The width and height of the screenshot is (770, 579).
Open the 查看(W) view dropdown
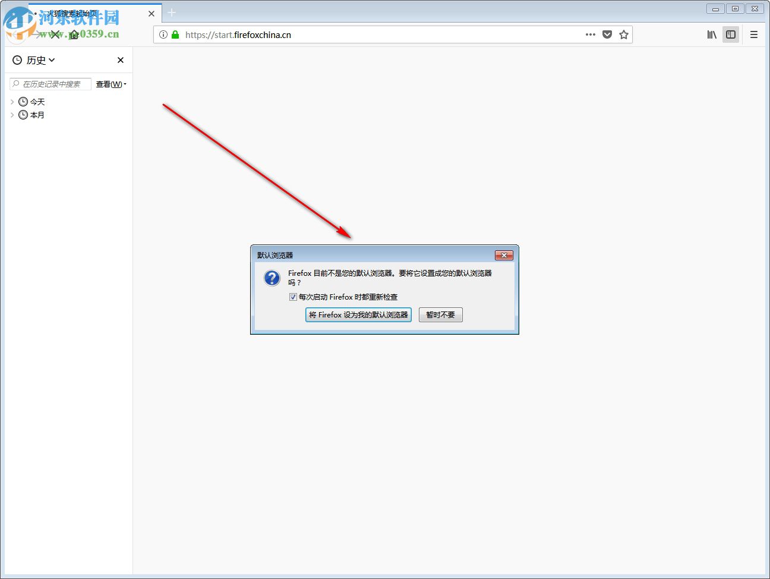click(111, 84)
